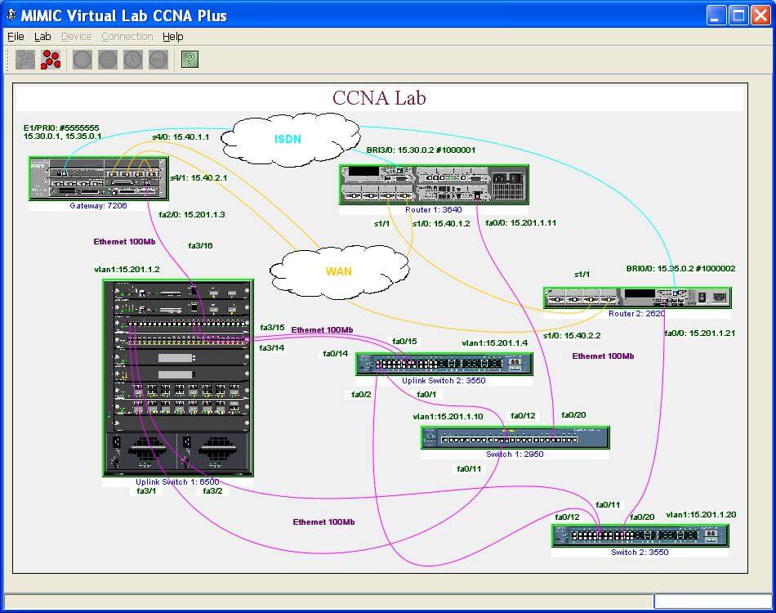Open the Device menu

point(76,37)
